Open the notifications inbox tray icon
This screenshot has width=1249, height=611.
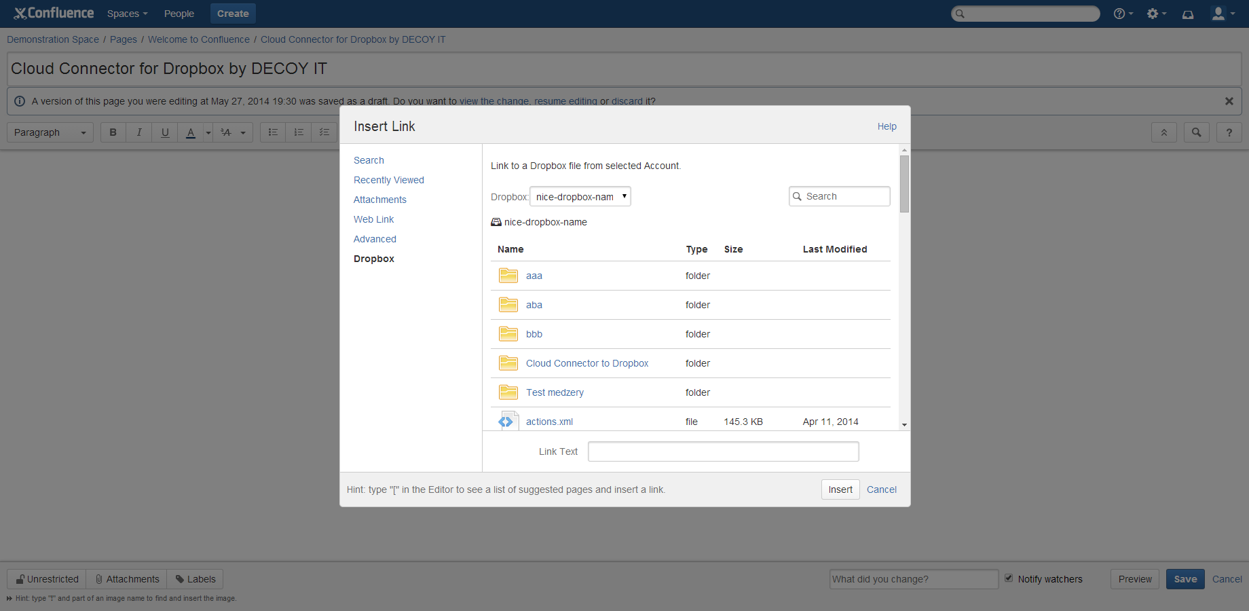1188,14
